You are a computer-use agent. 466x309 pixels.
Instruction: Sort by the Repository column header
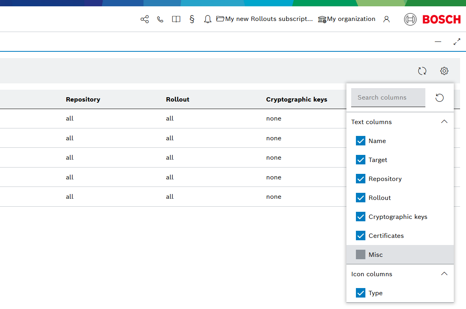click(x=83, y=100)
